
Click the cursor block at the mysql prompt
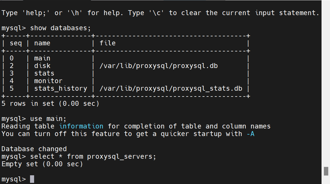(x=32, y=179)
